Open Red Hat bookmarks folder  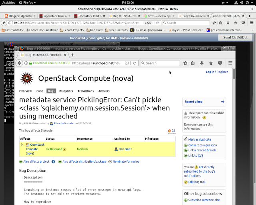pyautogui.click(x=95, y=30)
